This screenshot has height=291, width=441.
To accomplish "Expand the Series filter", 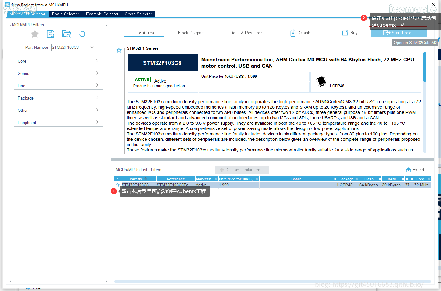I will coord(59,73).
